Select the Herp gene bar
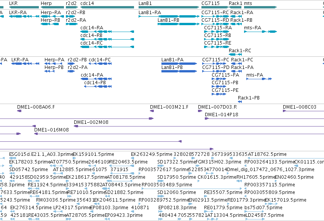 coord(52,7)
